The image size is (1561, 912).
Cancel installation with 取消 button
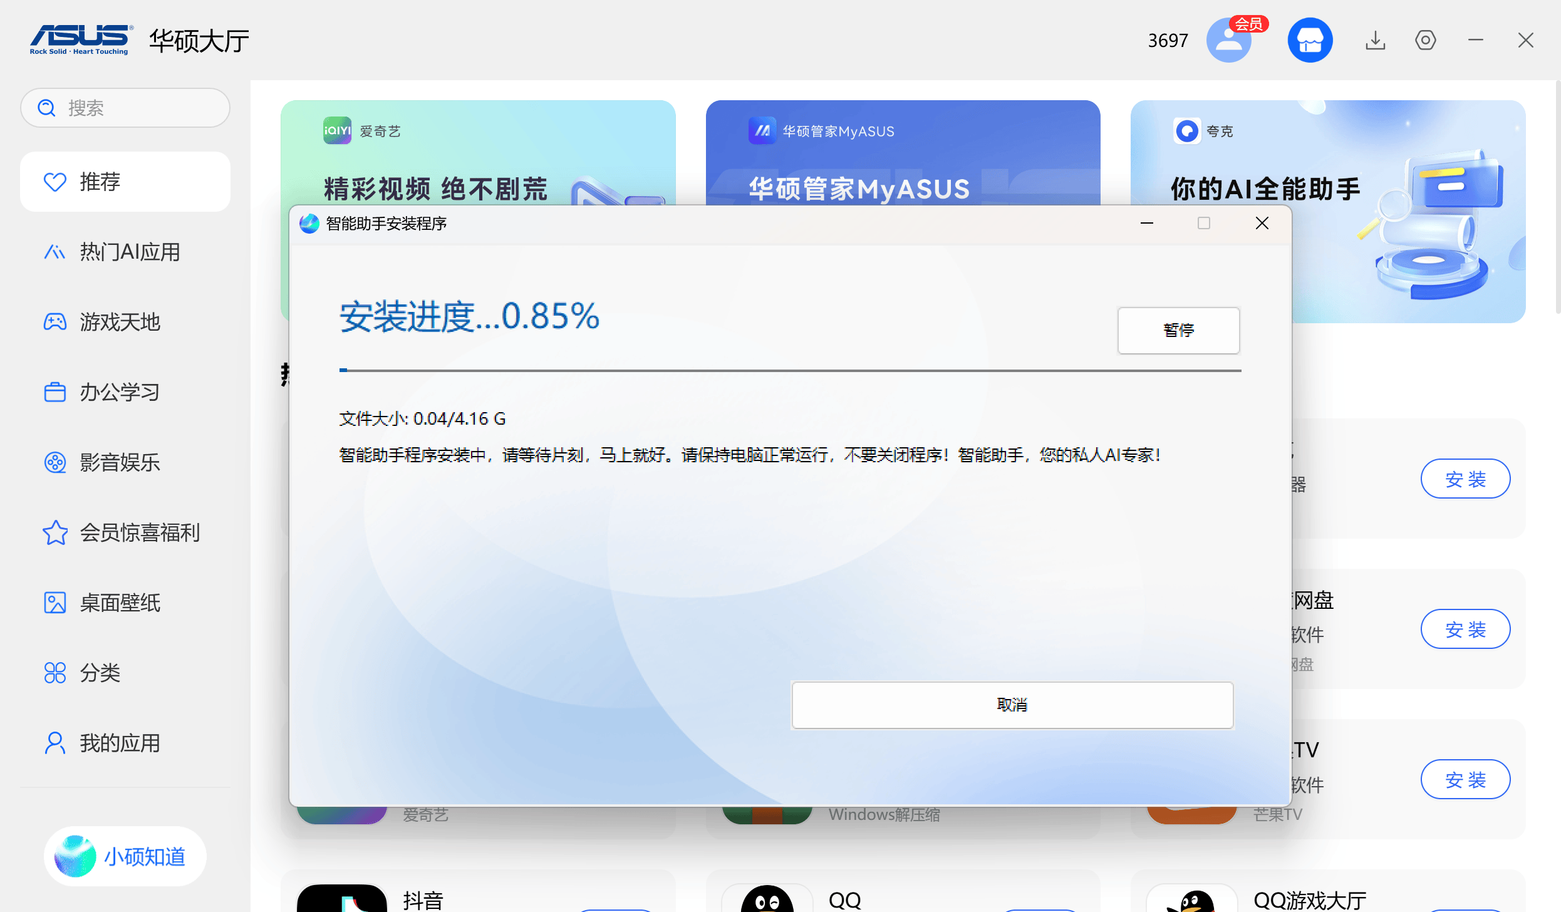pos(1012,705)
